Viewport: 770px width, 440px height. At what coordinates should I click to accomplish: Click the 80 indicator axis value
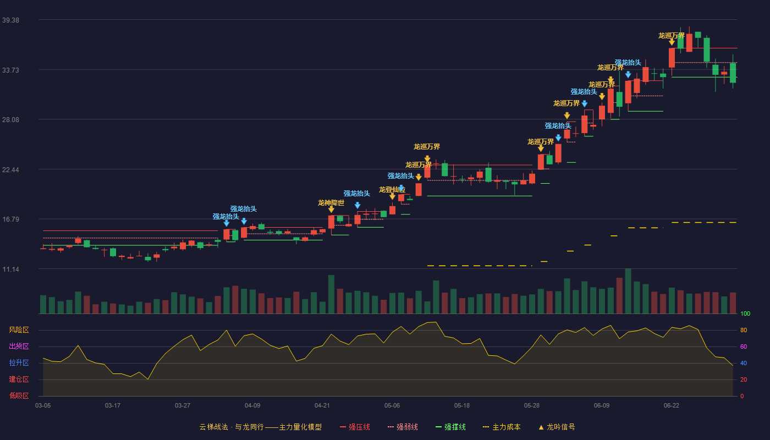[x=744, y=331]
